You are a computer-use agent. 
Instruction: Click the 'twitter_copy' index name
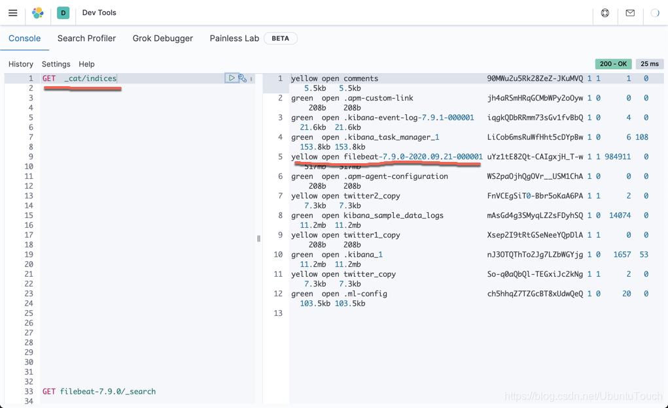370,274
